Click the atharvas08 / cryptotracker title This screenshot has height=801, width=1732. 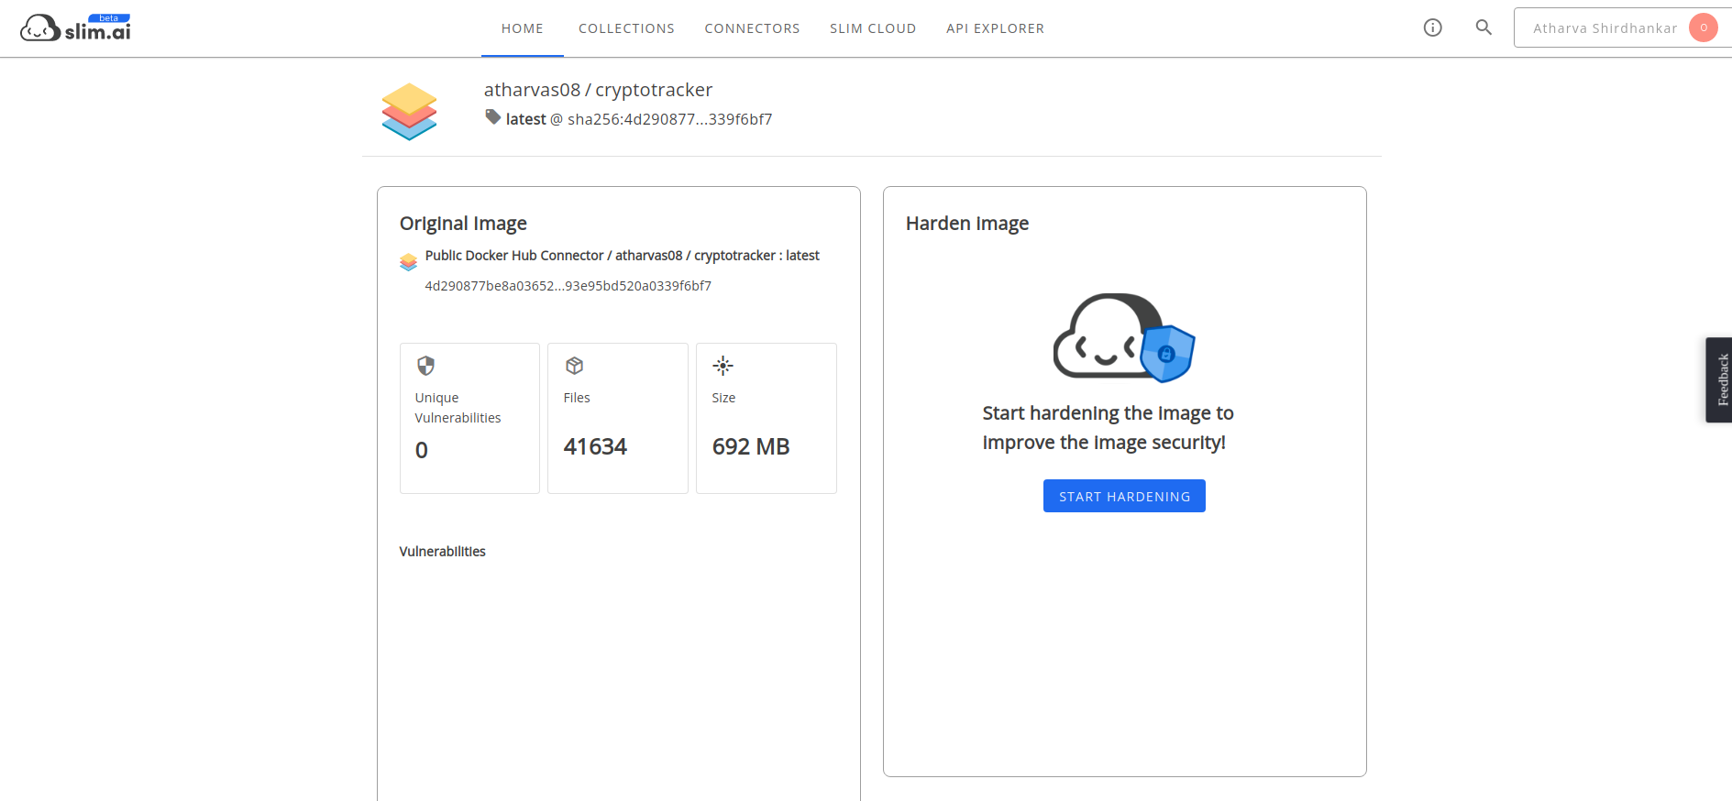coord(598,90)
